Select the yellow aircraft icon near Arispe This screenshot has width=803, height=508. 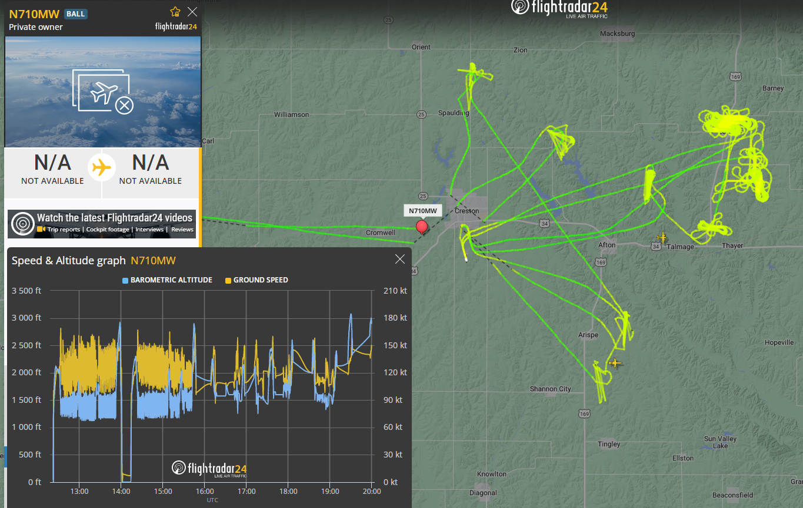point(615,363)
